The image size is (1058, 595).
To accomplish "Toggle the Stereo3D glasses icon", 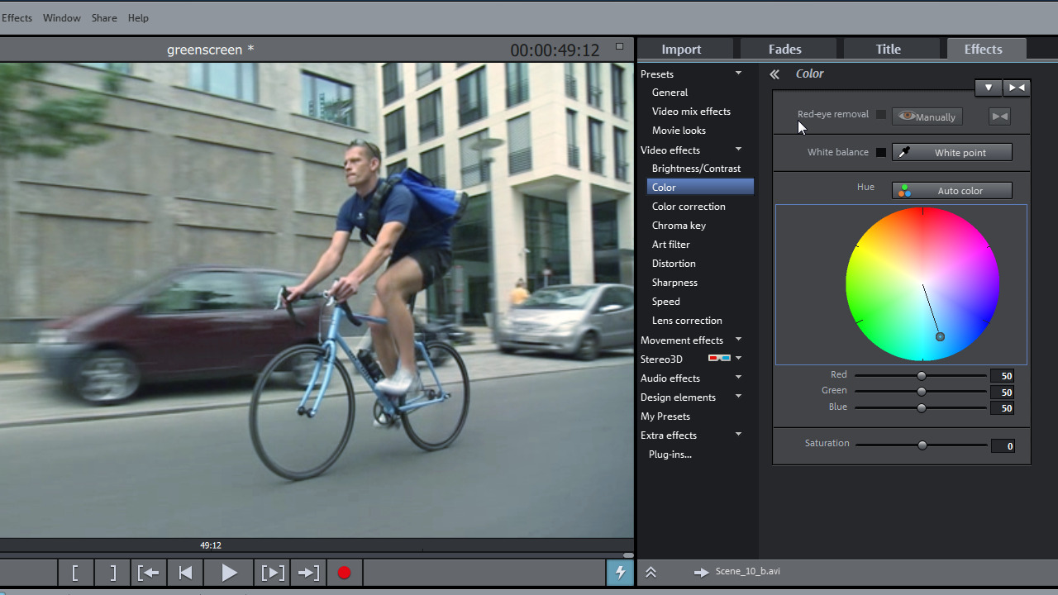I will [x=719, y=359].
